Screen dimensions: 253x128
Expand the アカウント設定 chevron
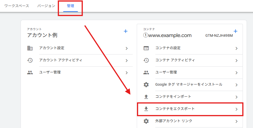(127, 48)
